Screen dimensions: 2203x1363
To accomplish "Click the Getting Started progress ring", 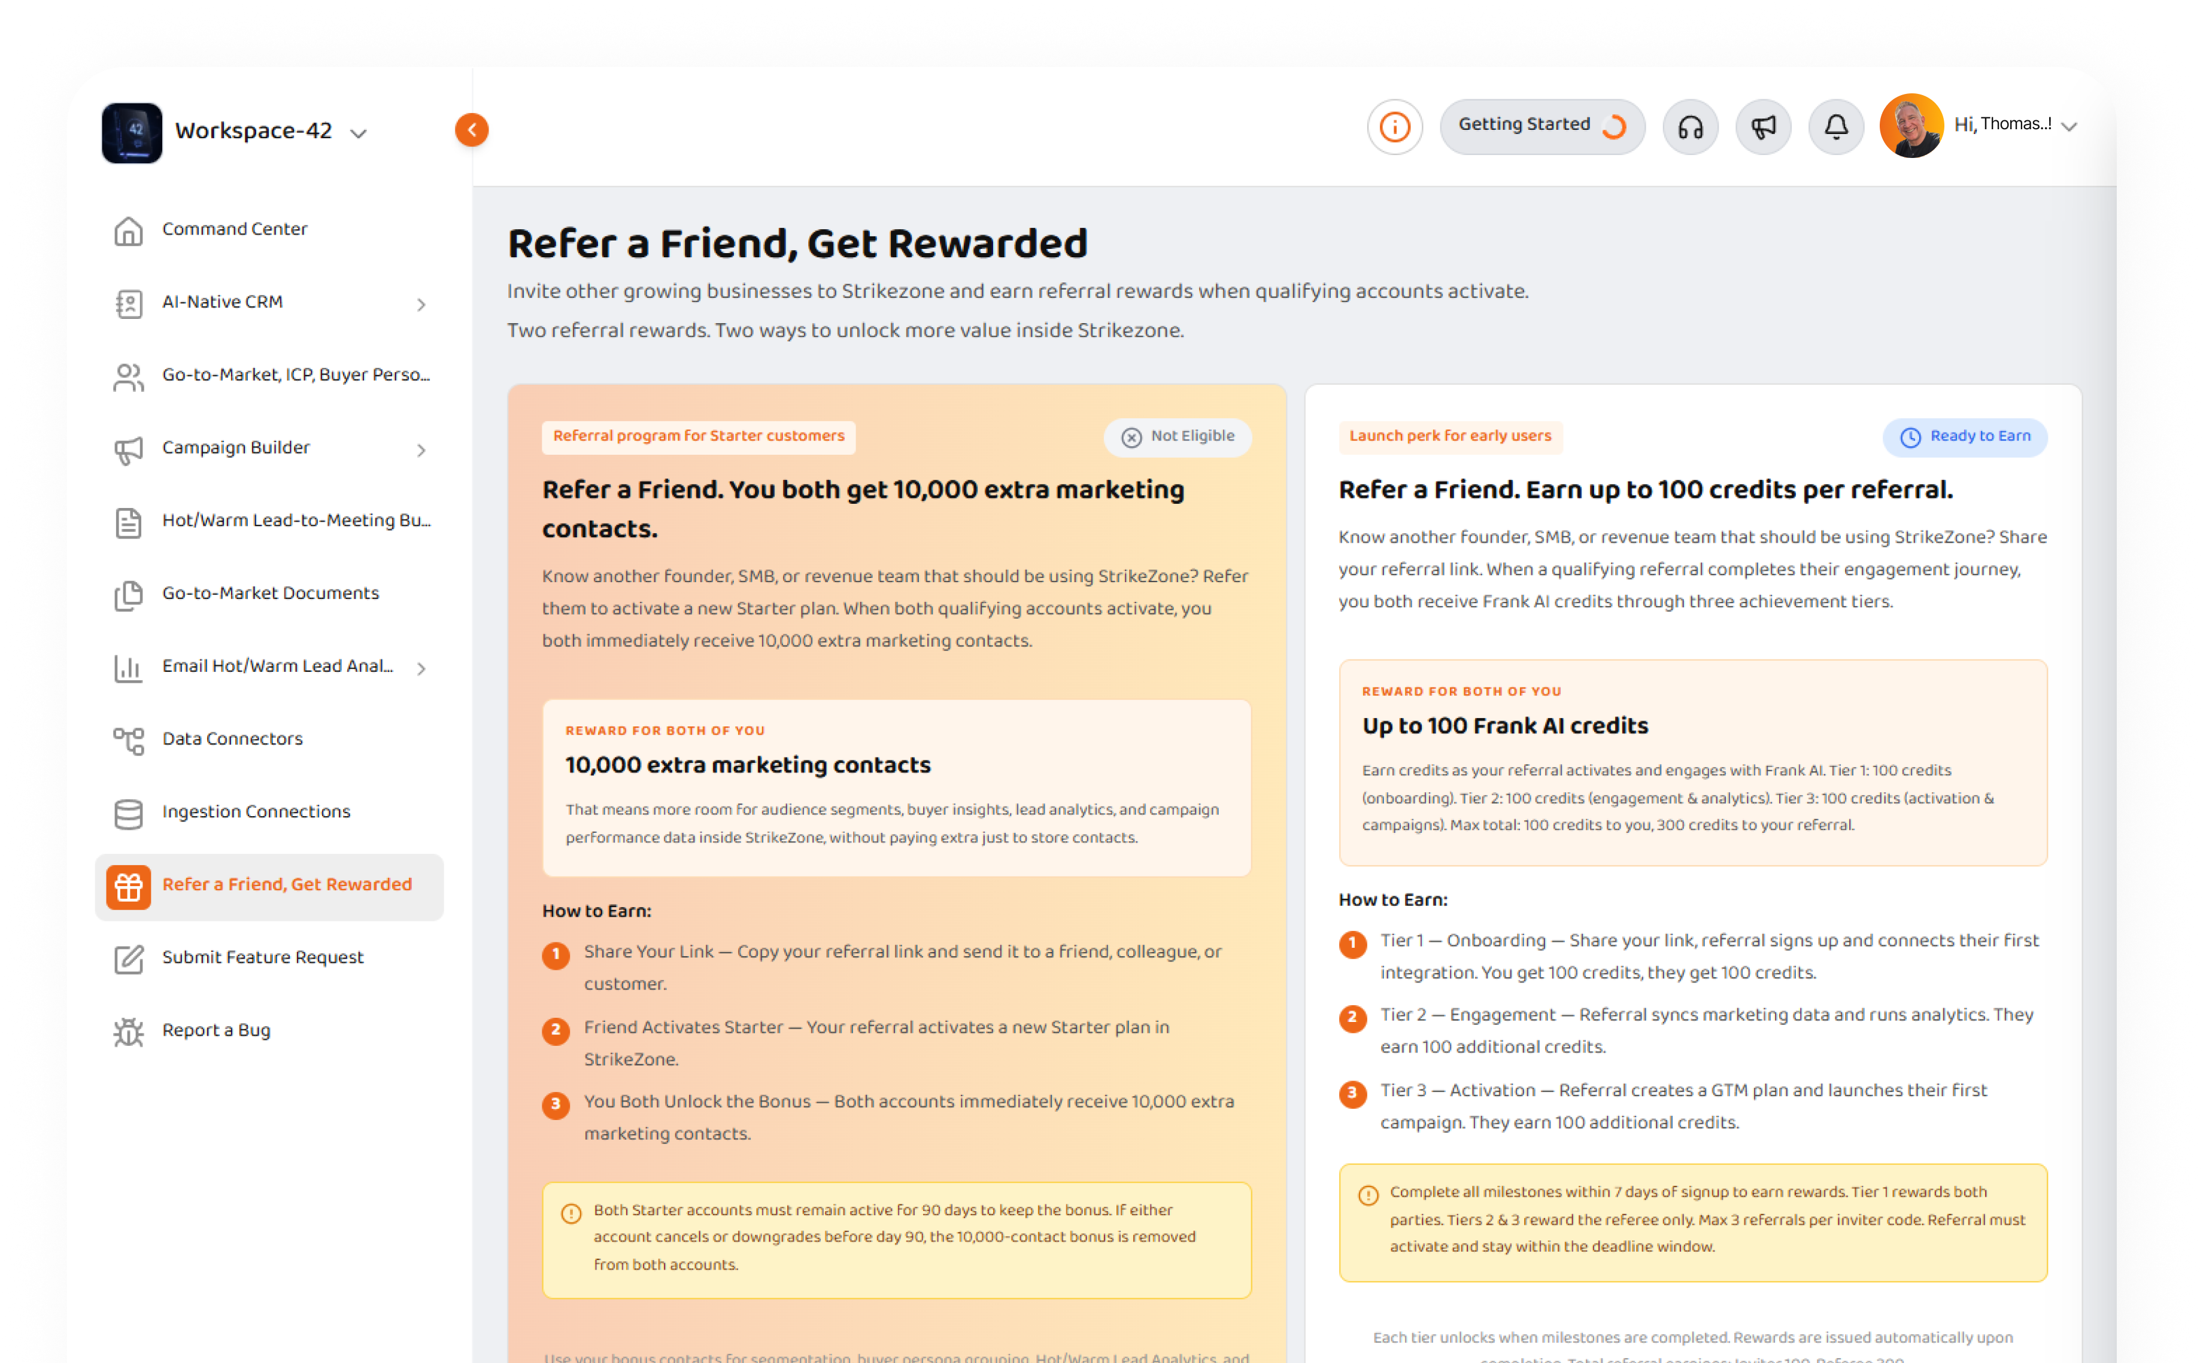I will click(1614, 127).
